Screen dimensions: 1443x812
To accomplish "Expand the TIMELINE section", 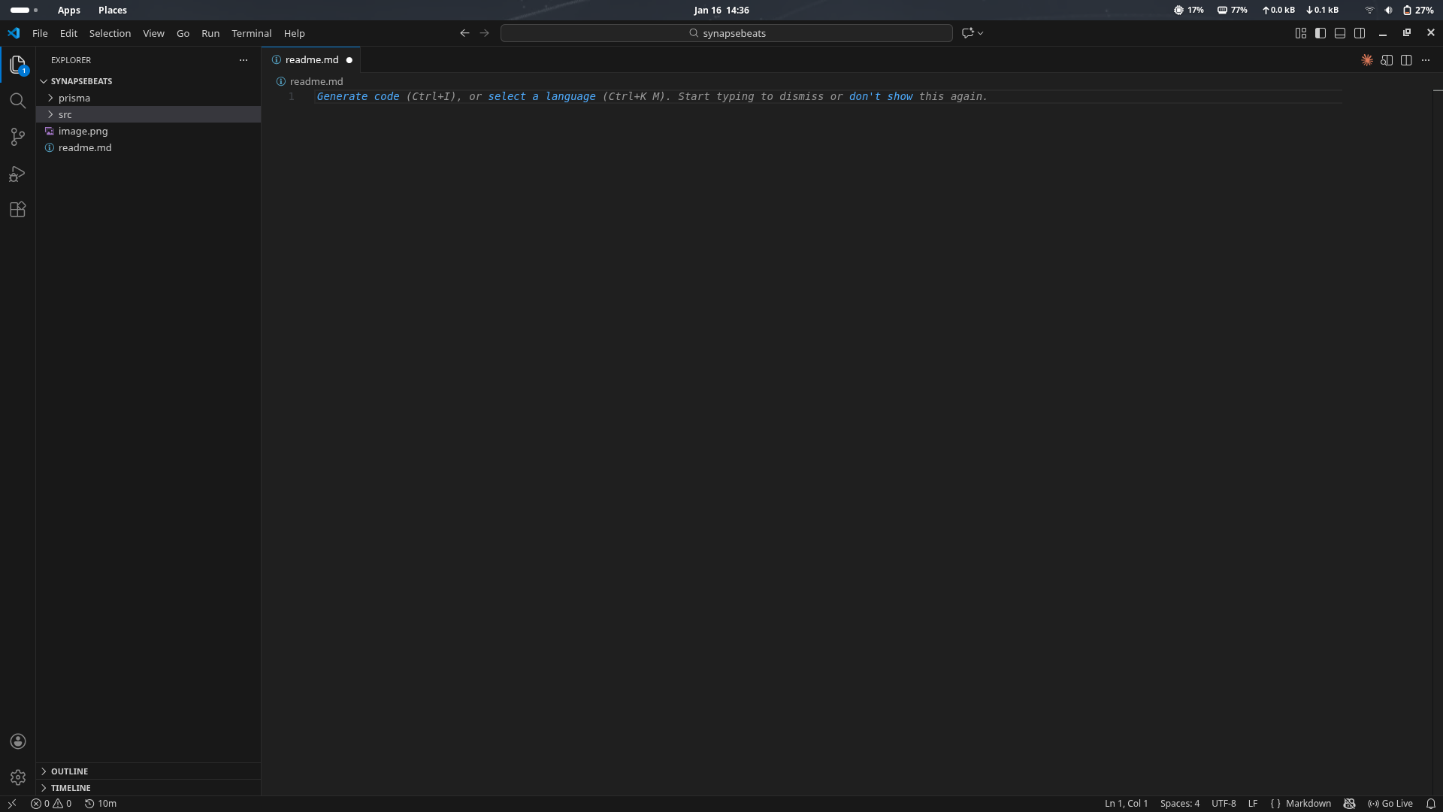I will [71, 788].
